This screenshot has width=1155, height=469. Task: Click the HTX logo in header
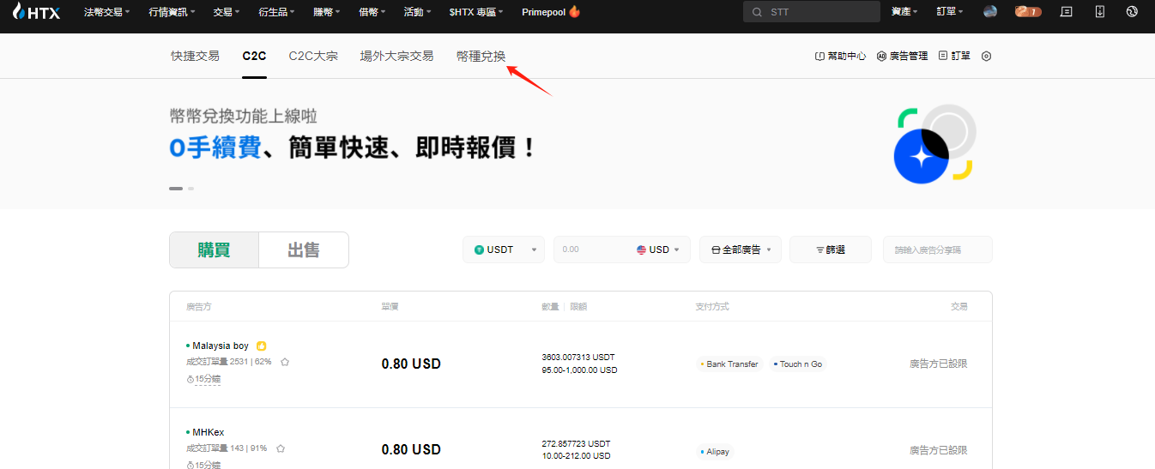click(x=36, y=12)
